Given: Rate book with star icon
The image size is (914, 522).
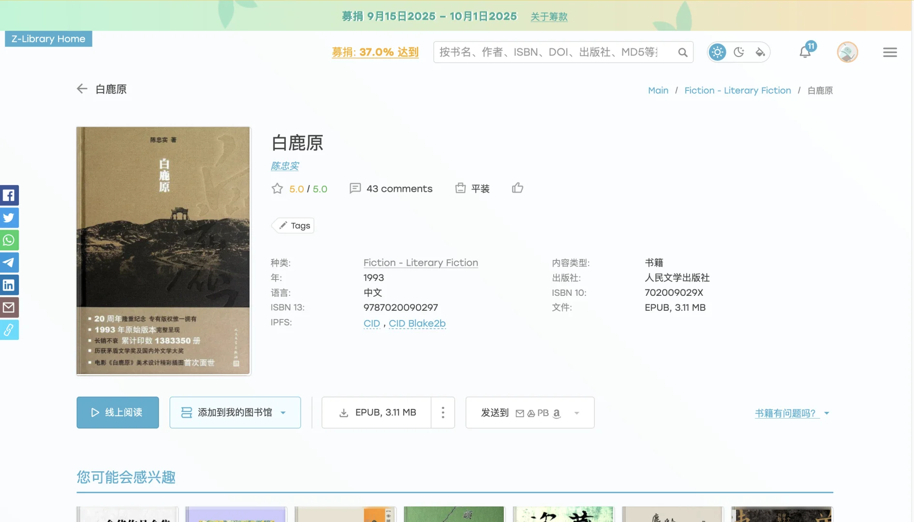Looking at the screenshot, I should [x=277, y=188].
